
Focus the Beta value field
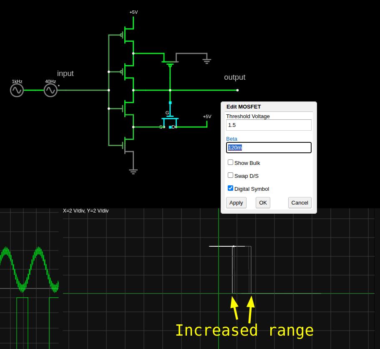coord(269,147)
